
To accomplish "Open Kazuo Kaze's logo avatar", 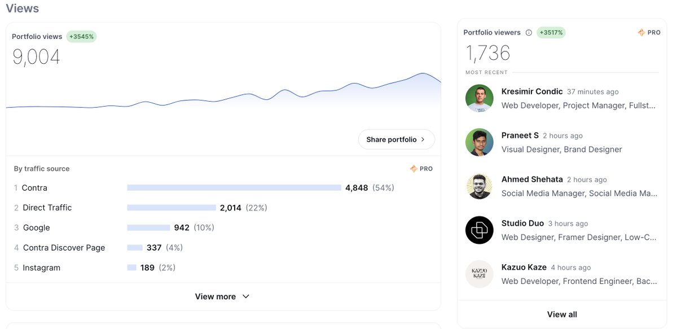I will tap(480, 274).
